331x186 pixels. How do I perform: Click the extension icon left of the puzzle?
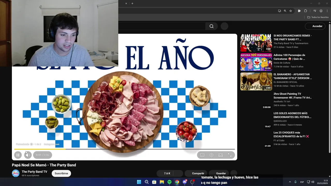point(299,11)
